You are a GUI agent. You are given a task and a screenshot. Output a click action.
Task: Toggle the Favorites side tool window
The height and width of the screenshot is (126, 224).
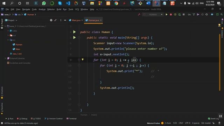2,108
